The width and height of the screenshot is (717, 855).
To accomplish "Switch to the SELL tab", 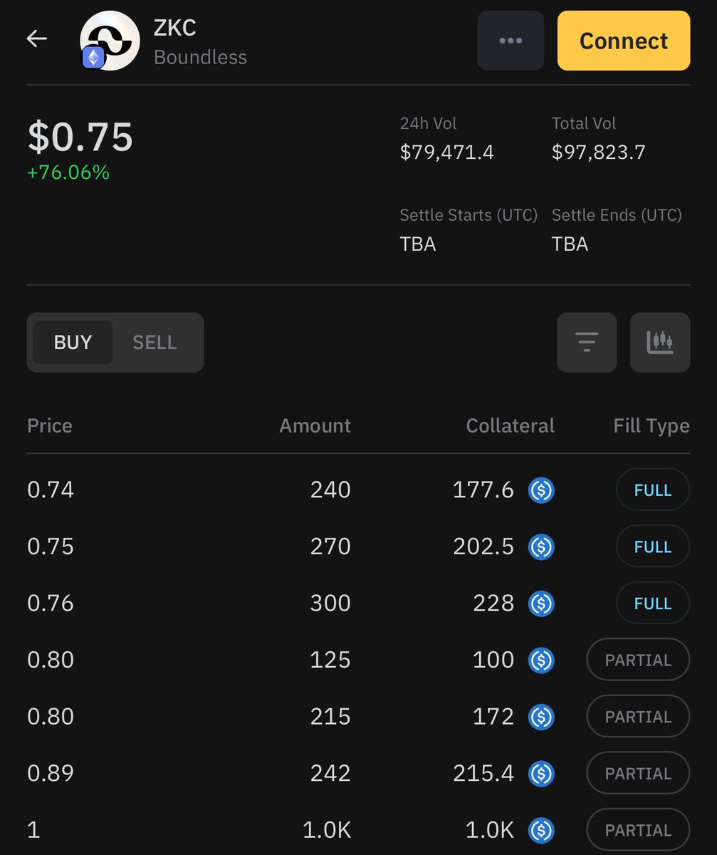I will pos(155,343).
